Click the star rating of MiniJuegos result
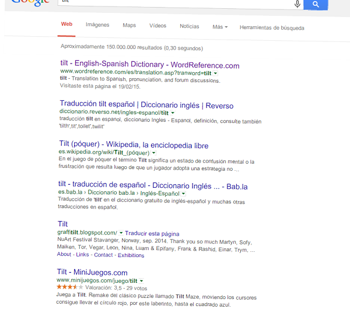This screenshot has height=309, width=350. pos(69,287)
